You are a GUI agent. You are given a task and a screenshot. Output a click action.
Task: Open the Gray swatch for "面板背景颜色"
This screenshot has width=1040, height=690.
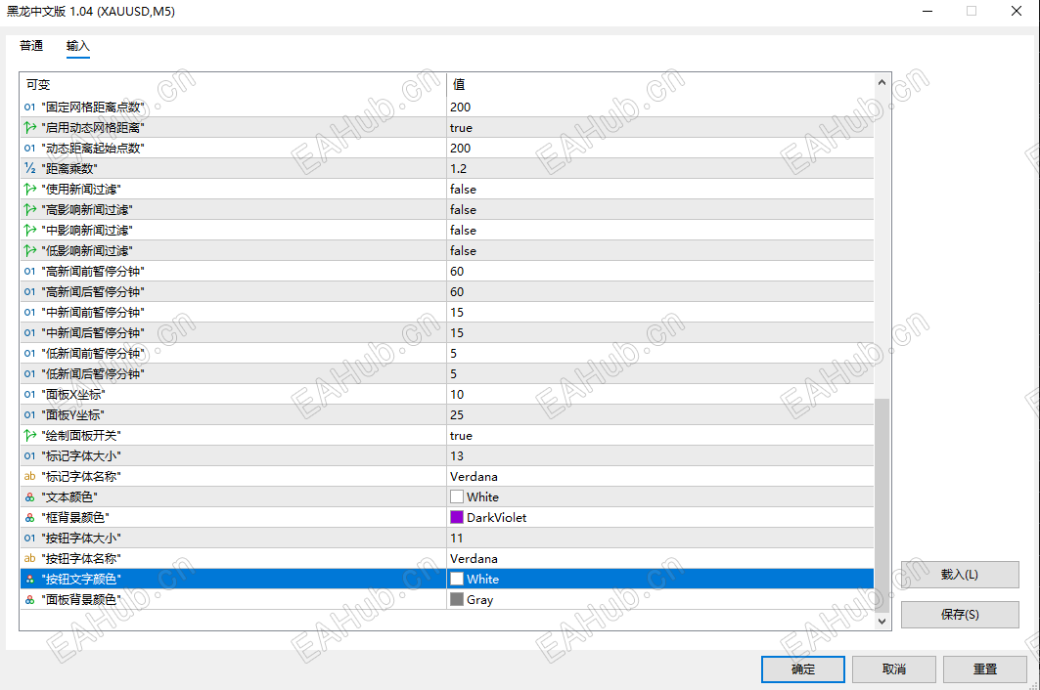coord(456,600)
